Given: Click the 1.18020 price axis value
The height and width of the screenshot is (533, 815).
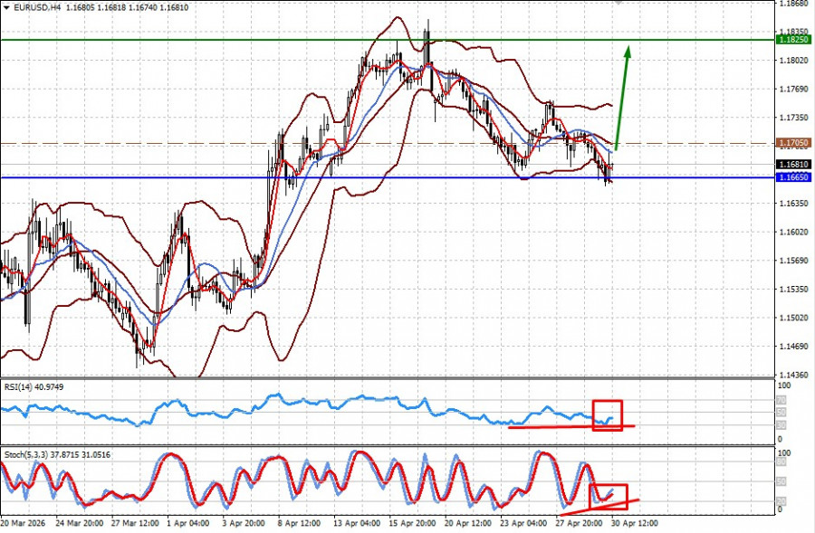Looking at the screenshot, I should pyautogui.click(x=794, y=61).
